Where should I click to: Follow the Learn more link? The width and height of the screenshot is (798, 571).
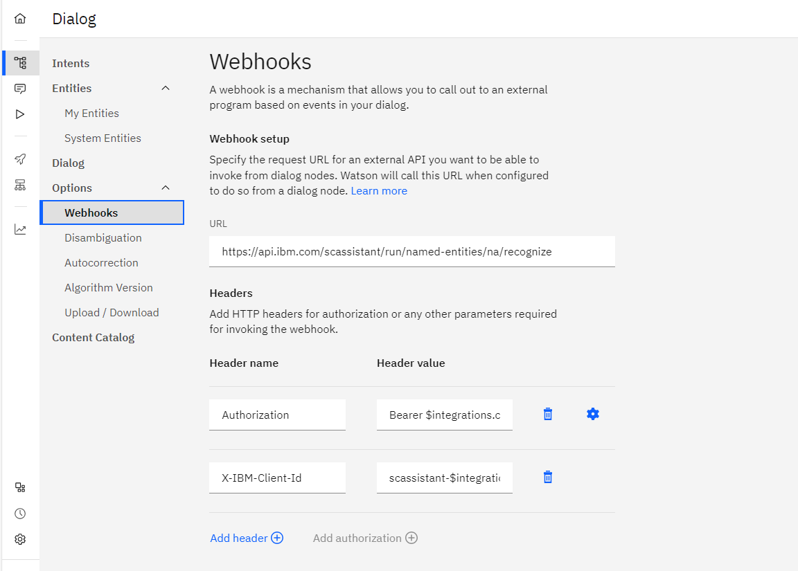point(379,191)
